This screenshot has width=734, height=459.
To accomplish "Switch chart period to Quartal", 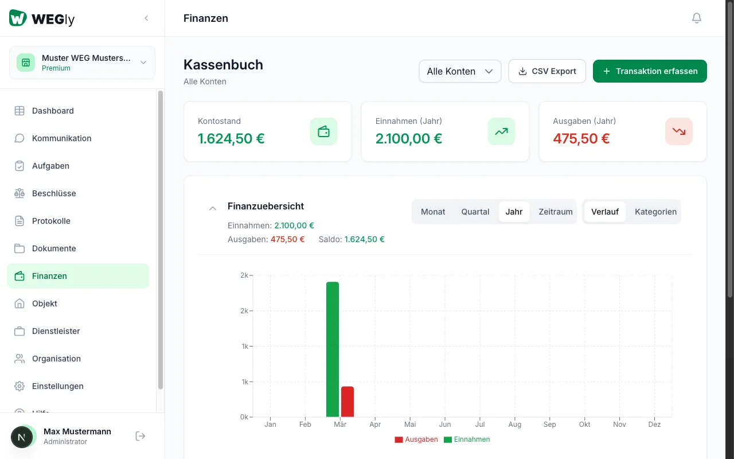I will 475,212.
